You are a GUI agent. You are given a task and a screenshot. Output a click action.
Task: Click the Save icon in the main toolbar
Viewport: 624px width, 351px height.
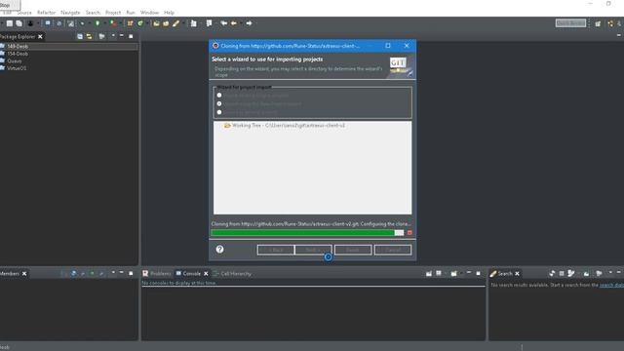point(10,23)
